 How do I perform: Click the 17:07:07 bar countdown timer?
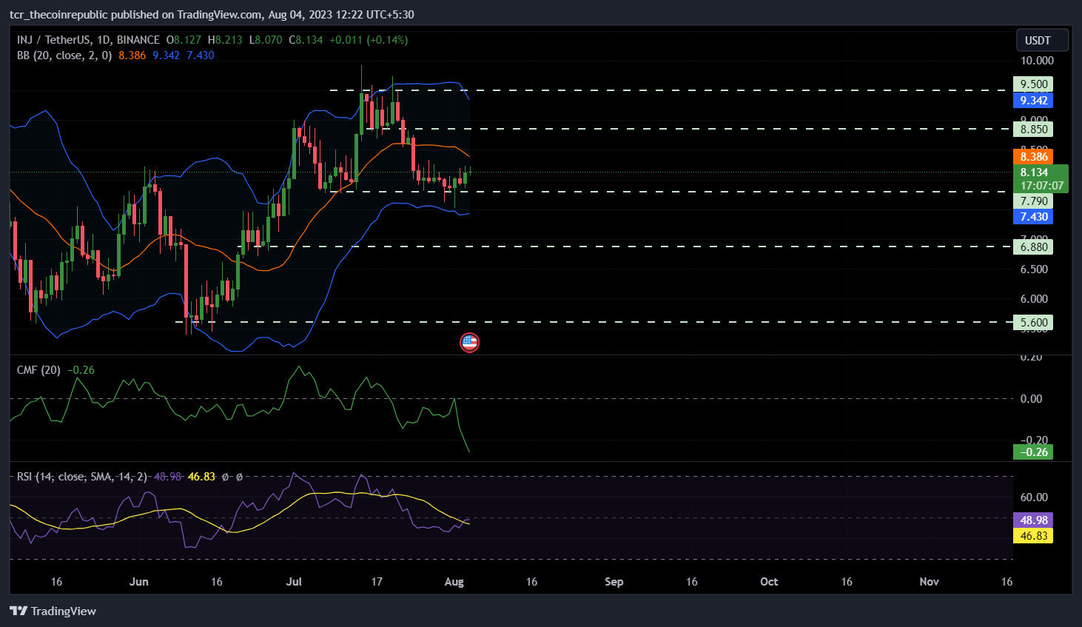(x=1041, y=186)
